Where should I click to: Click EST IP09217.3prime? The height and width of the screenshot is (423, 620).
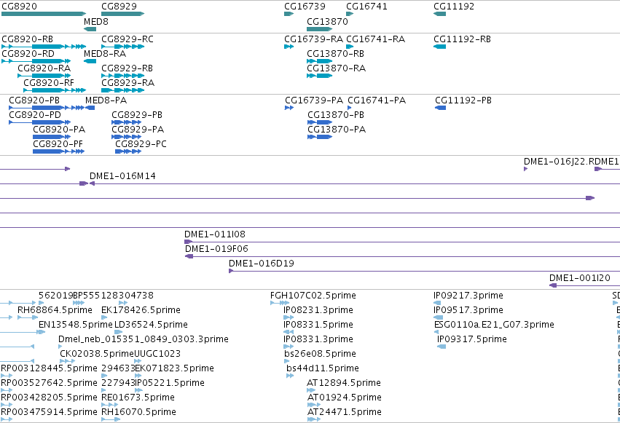click(x=468, y=296)
